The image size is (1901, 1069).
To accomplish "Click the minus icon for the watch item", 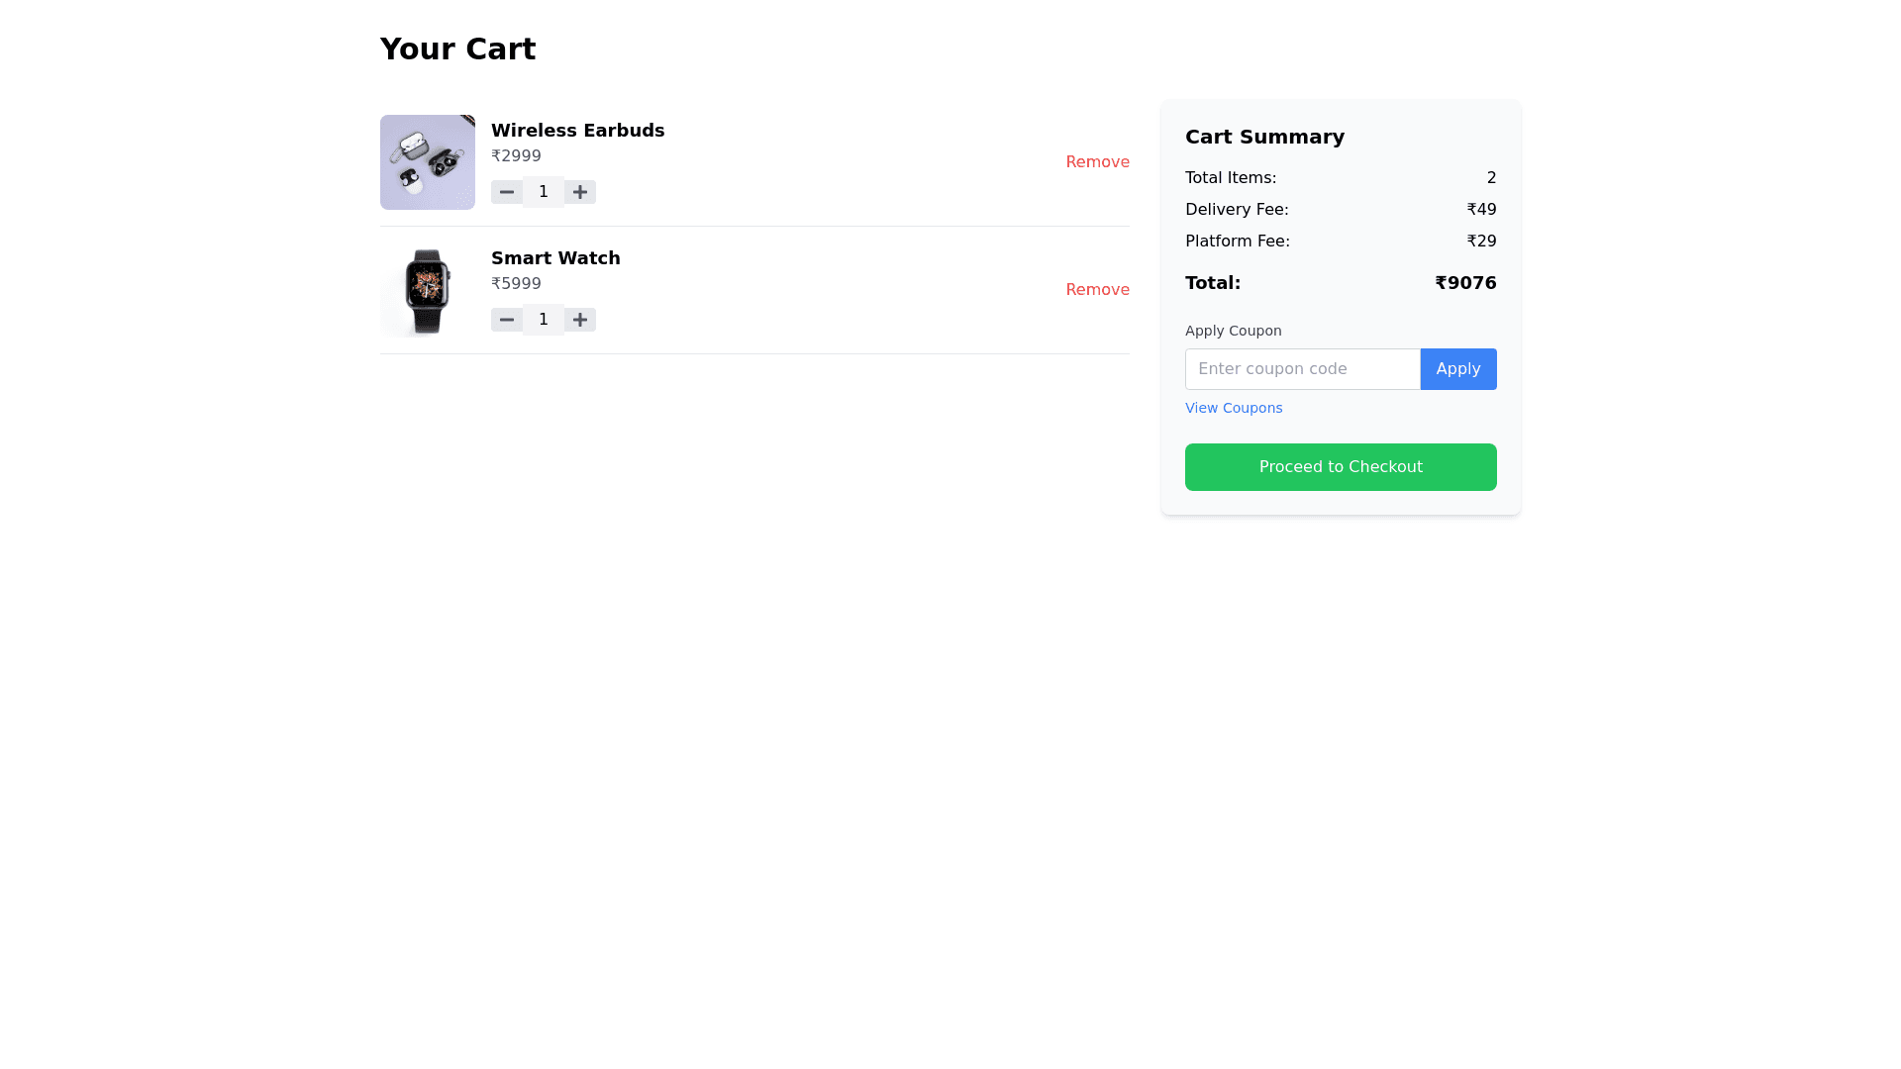I will 507,319.
